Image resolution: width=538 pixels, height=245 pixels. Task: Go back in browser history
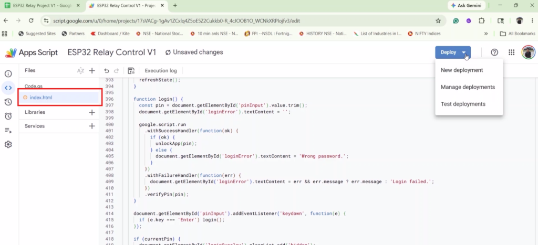[6, 21]
